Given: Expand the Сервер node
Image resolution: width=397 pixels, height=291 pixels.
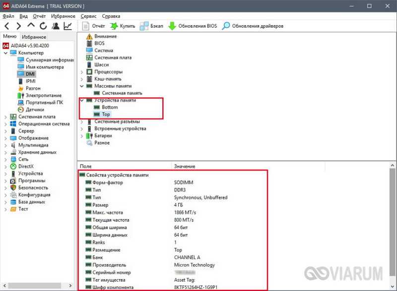Looking at the screenshot, I should 5,131.
